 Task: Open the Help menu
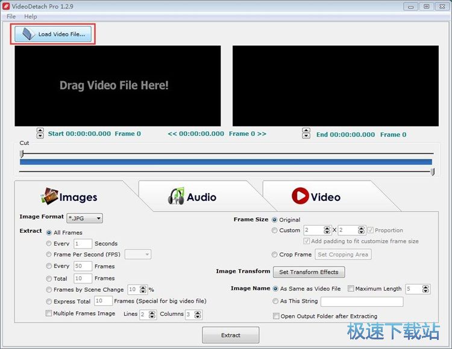[x=31, y=16]
